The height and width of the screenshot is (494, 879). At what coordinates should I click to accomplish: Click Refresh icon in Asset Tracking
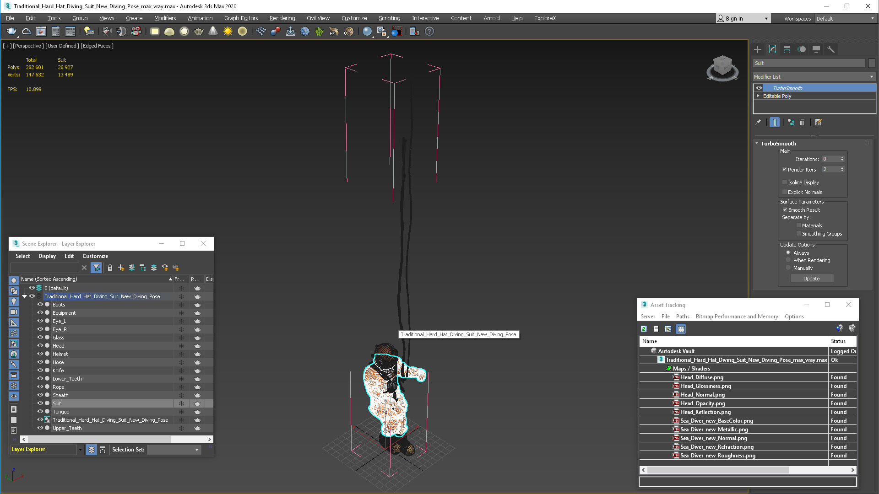coord(644,329)
